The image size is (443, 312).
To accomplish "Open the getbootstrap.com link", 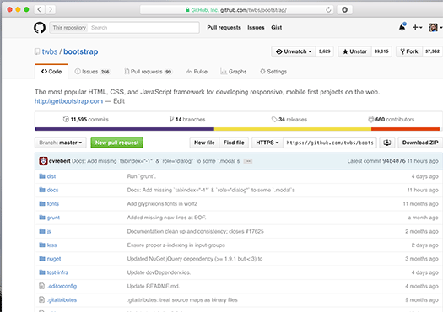I will click(x=68, y=101).
